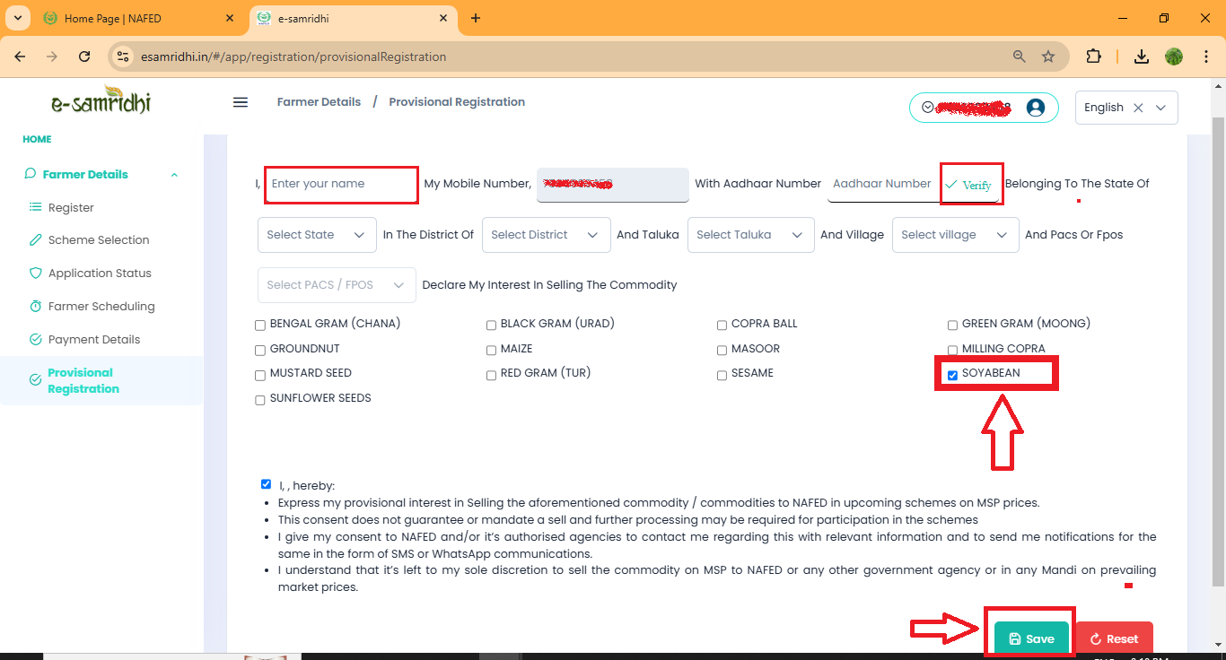Click the Enter your name input field
Image resolution: width=1226 pixels, height=660 pixels.
341,184
